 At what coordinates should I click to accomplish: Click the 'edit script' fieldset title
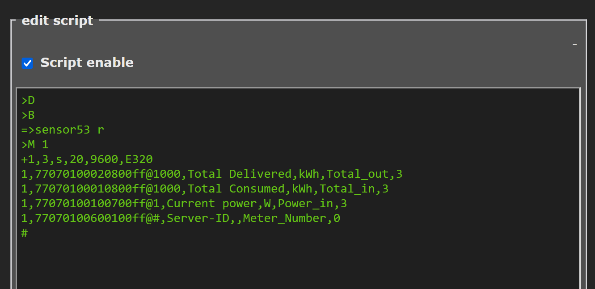(57, 21)
